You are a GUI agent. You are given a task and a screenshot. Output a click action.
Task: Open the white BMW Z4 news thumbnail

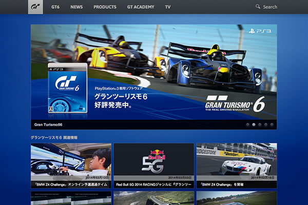[x=237, y=159]
